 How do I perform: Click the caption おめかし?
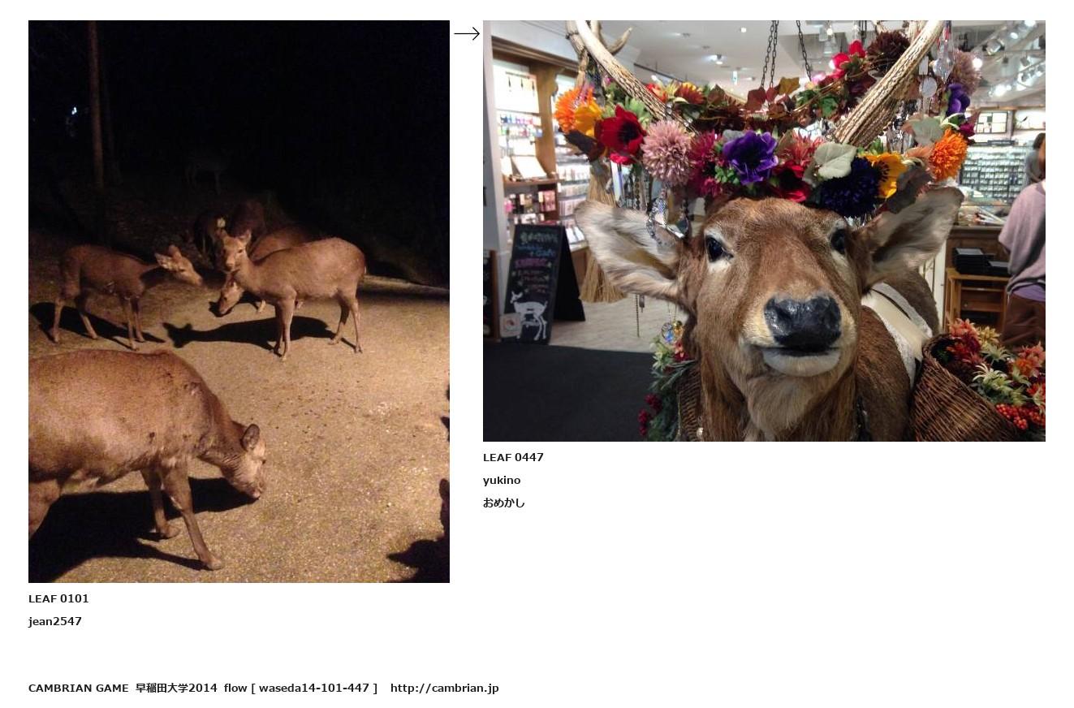[x=504, y=503]
